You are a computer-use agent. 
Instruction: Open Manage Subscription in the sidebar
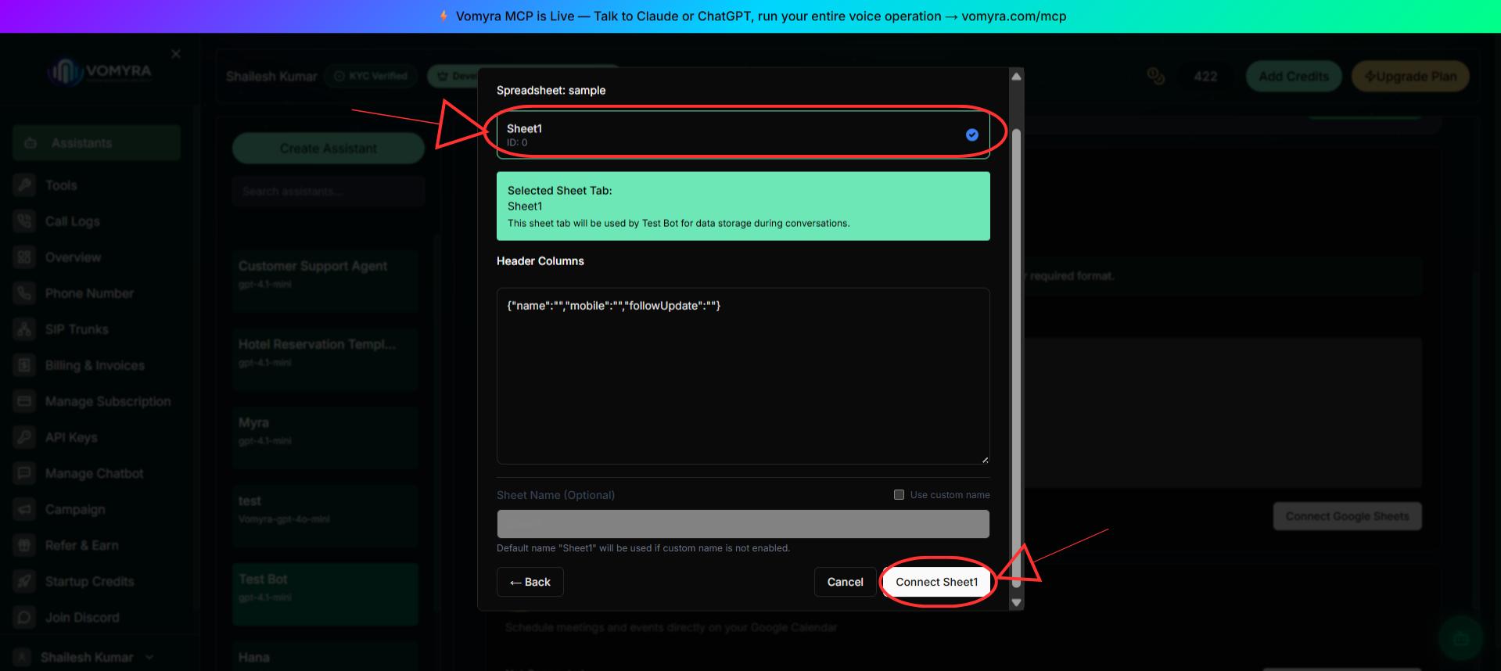(x=96, y=401)
